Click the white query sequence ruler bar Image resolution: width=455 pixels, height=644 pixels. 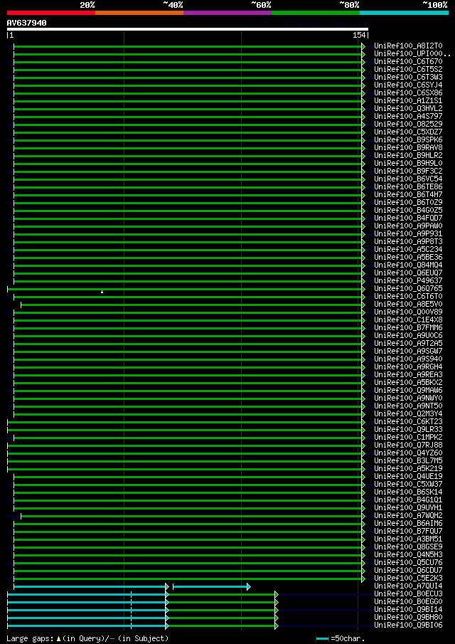coord(188,29)
